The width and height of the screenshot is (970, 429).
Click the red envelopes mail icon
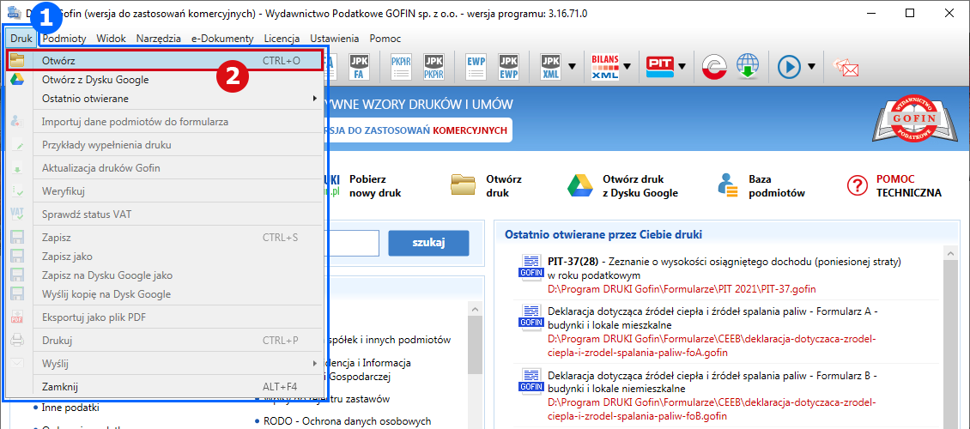846,66
